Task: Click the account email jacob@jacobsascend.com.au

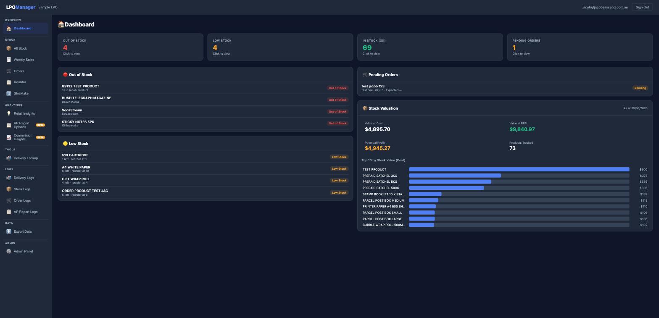Action: point(605,7)
